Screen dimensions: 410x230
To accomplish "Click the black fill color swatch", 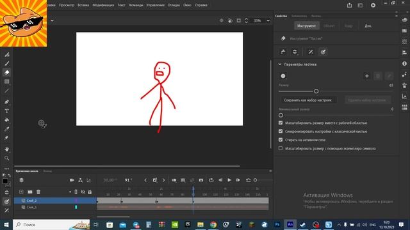I will click(5, 181).
